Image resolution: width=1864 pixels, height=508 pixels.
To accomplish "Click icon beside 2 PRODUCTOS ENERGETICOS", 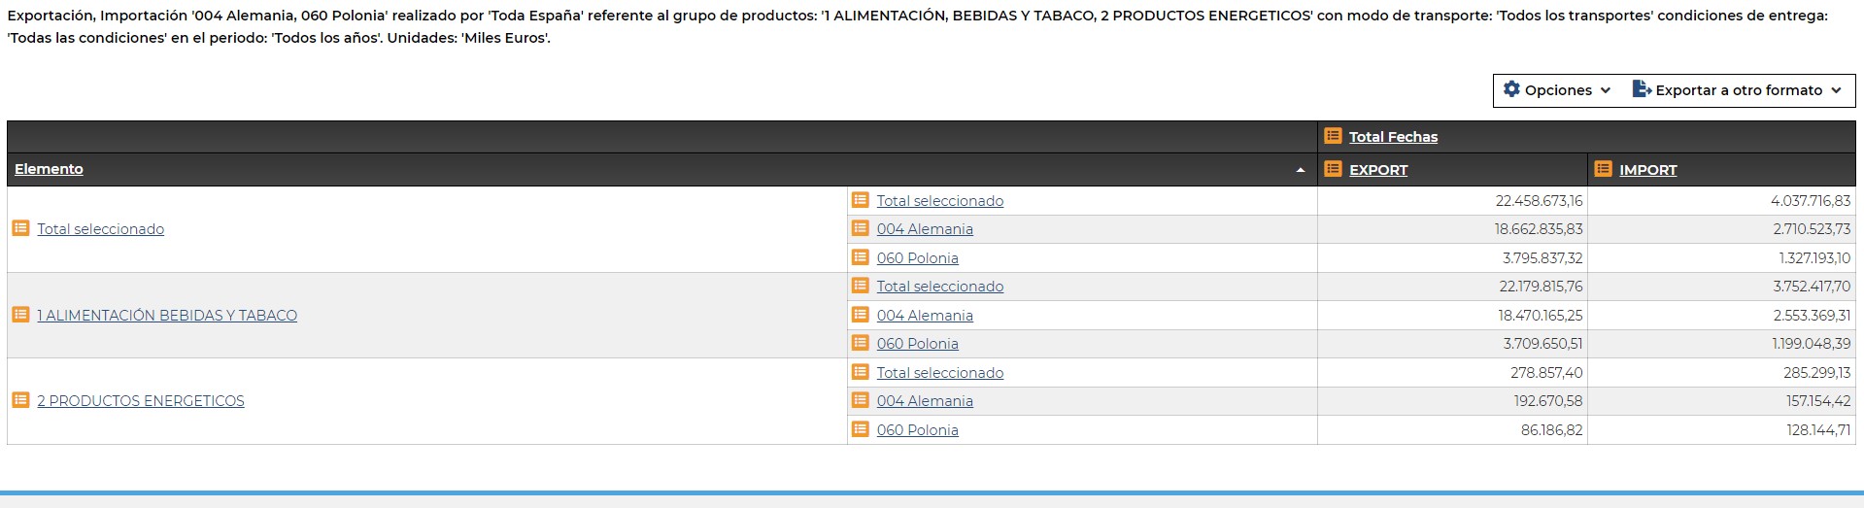I will coord(20,400).
